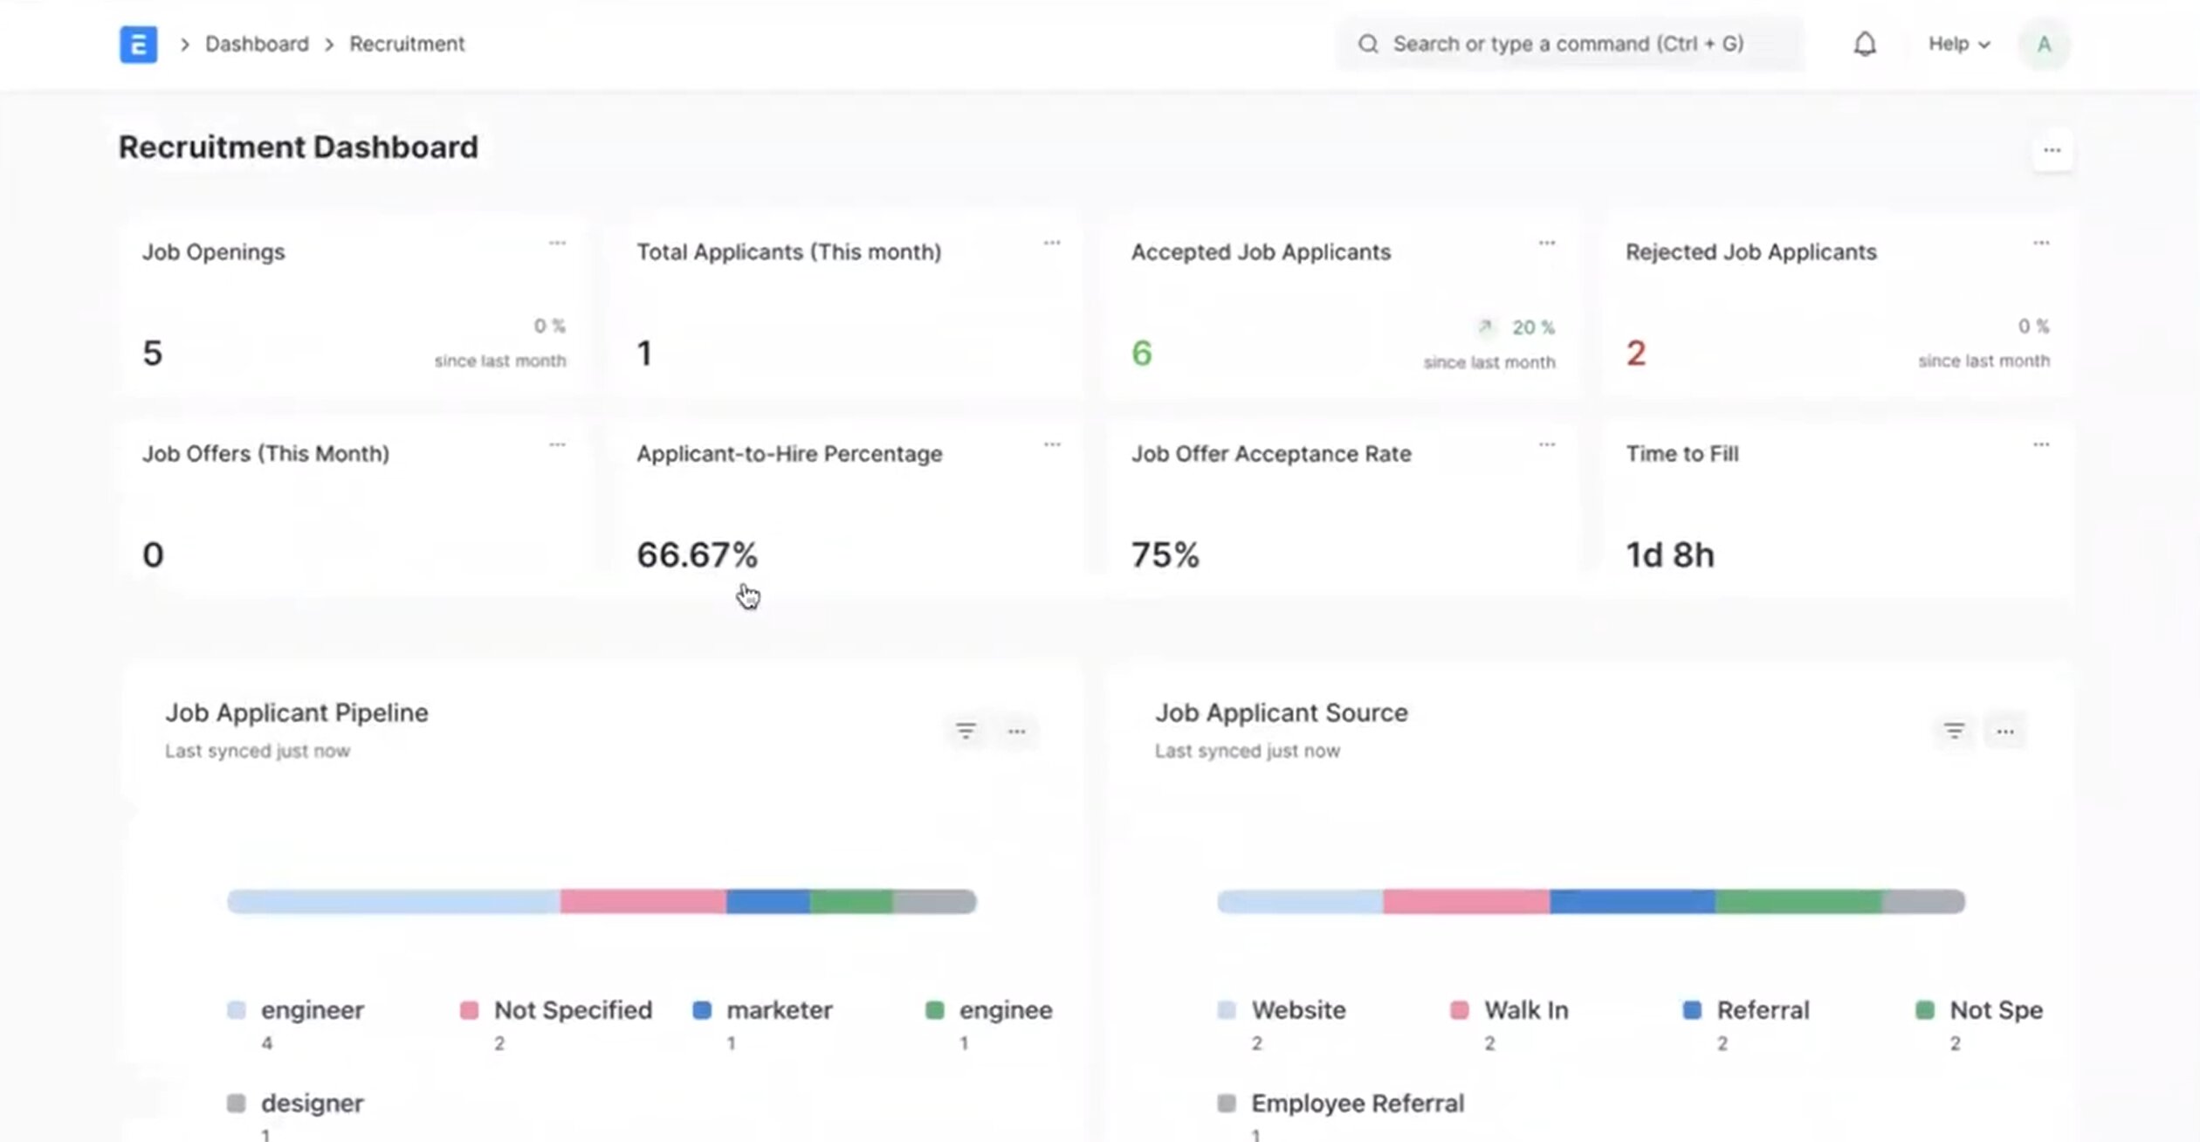
Task: Open Recruitment Dashboard page options menu
Action: point(2051,151)
